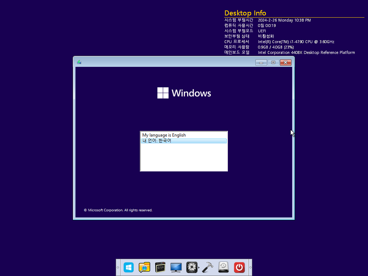
Task: Select the '내 언어: 한국어' list entry
Action: click(x=184, y=141)
